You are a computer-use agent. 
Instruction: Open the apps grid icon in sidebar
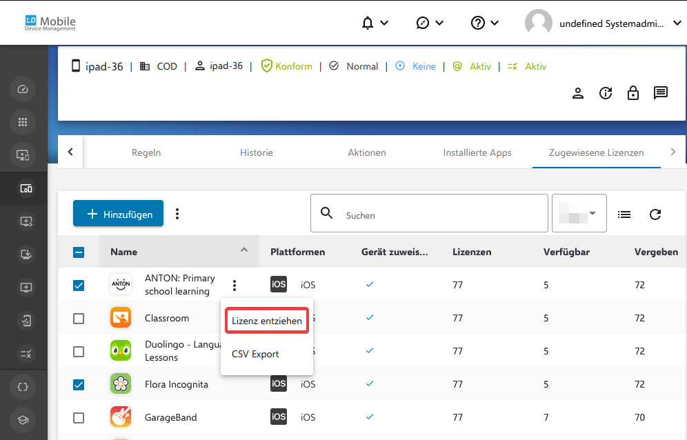(23, 122)
